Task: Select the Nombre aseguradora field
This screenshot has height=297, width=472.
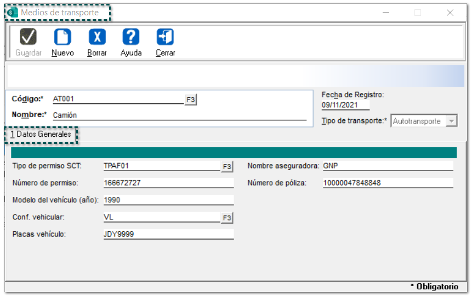Action: [x=387, y=166]
